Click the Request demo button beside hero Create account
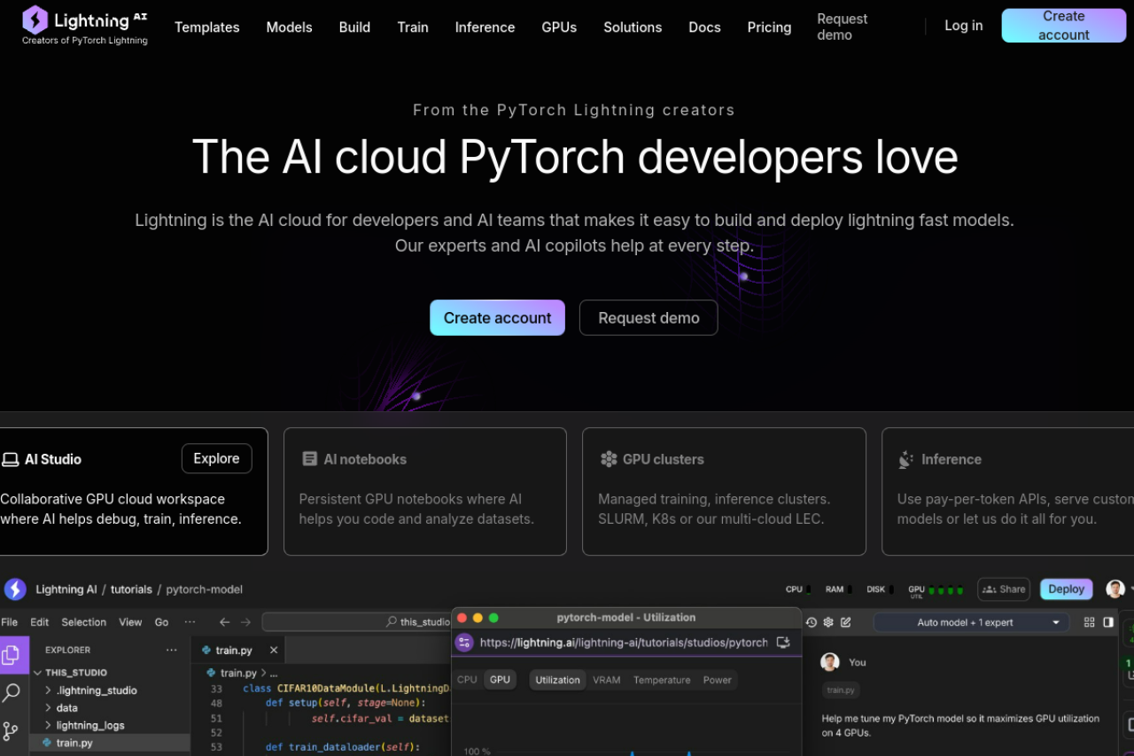Viewport: 1134px width, 756px height. 649,317
